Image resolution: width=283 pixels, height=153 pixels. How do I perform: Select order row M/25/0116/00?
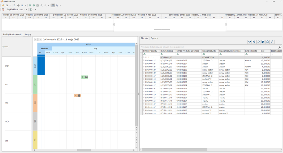[x=212, y=113]
